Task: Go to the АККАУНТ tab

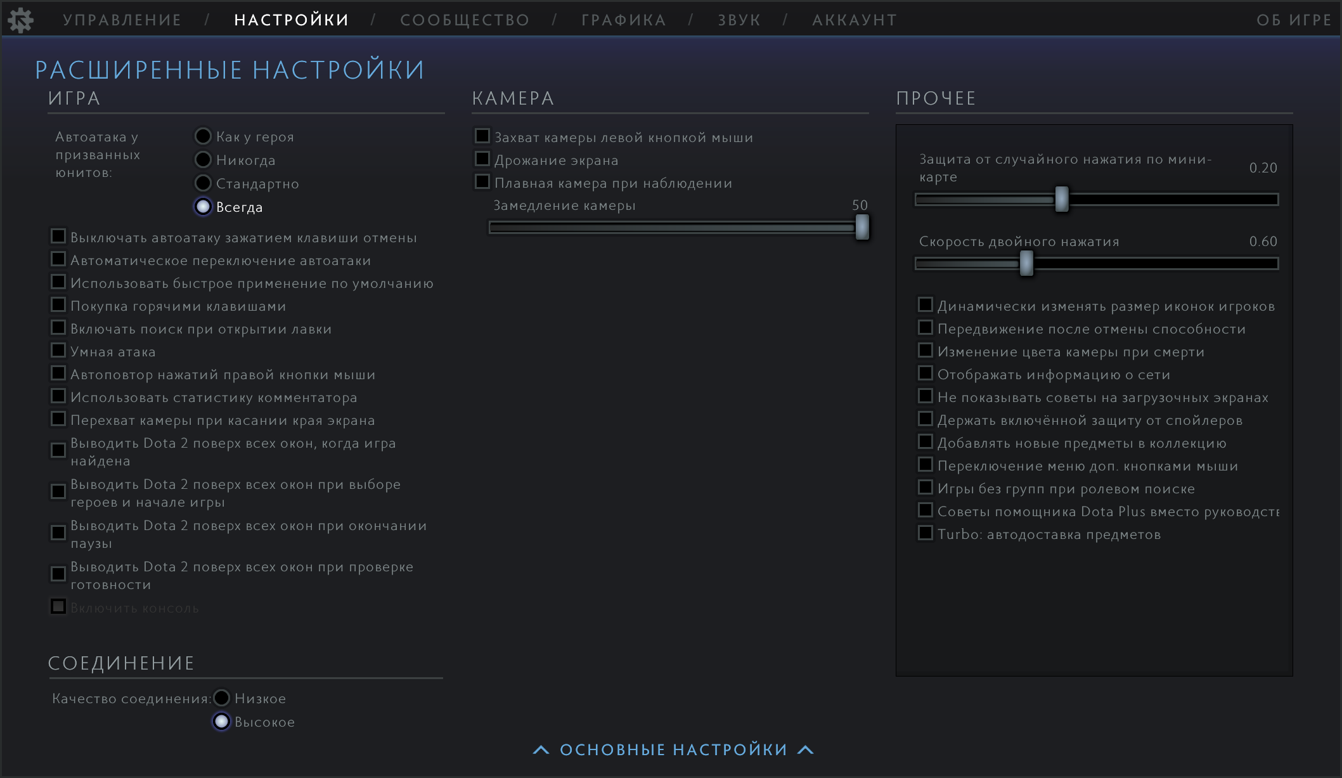Action: pyautogui.click(x=855, y=20)
